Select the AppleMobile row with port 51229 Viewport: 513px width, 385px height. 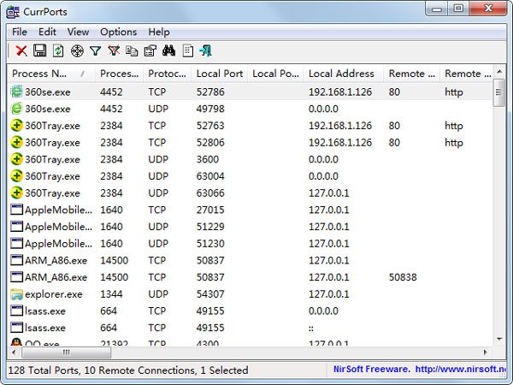click(251, 227)
